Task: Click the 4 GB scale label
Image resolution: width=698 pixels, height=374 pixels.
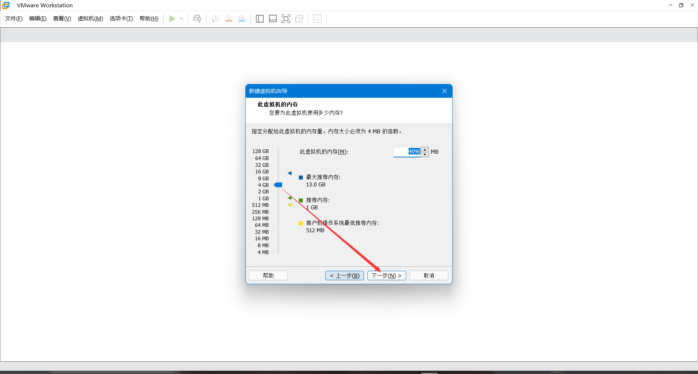Action: pos(263,185)
